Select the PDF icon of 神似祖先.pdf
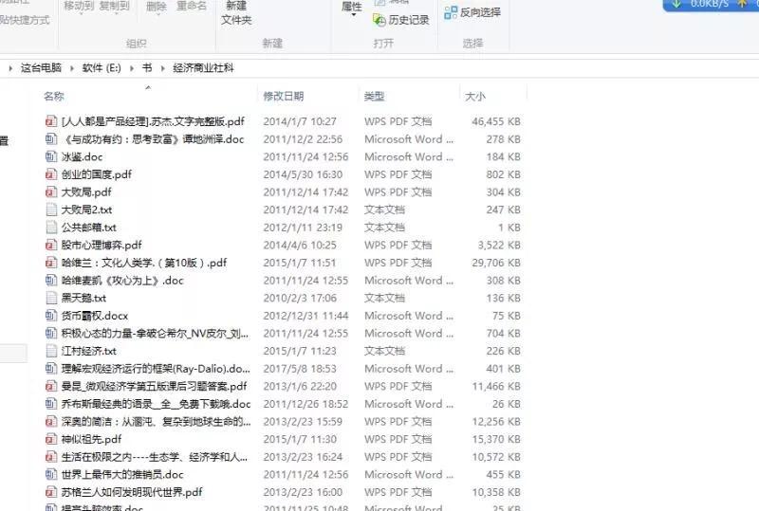This screenshot has width=759, height=511. 51,439
